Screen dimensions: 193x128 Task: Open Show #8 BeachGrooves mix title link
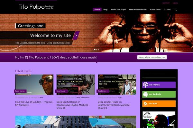[73, 105]
